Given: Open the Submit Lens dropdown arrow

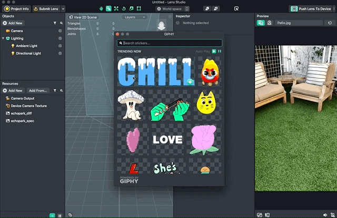Looking at the screenshot, I should coord(63,9).
